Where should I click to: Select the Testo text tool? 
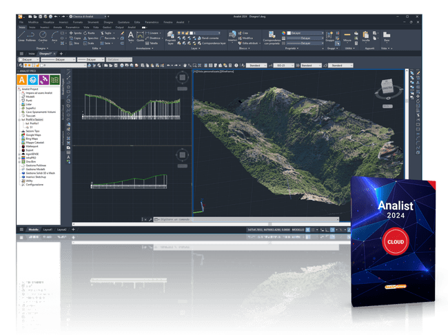coord(130,37)
